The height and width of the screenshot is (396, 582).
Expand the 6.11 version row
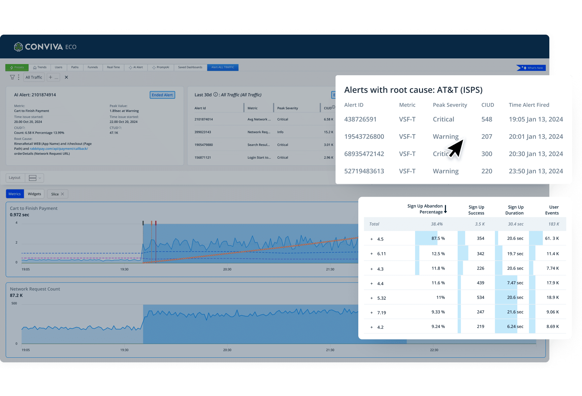(372, 254)
